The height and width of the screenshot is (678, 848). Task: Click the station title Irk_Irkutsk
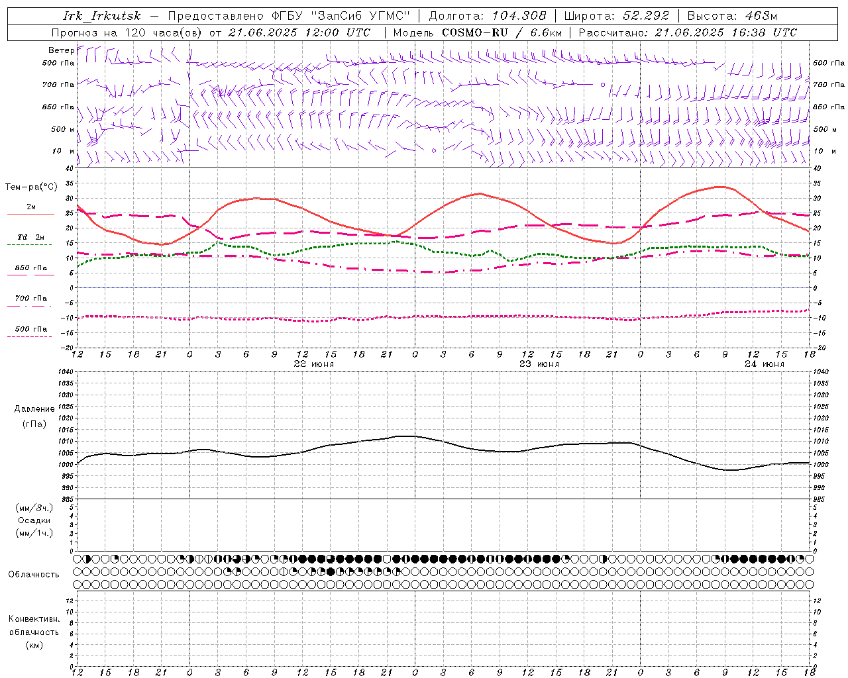pyautogui.click(x=101, y=16)
